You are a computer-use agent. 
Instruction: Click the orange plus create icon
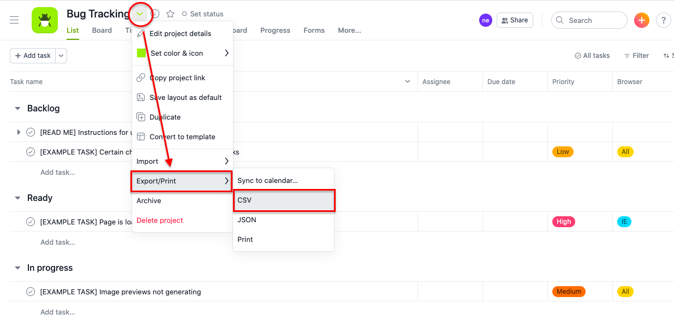click(641, 20)
